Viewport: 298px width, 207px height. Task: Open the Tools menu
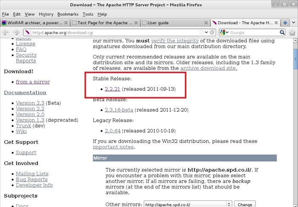[x=88, y=14]
